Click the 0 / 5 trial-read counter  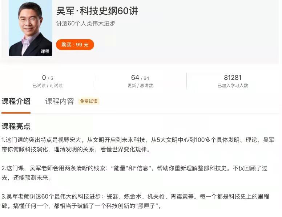[48, 78]
